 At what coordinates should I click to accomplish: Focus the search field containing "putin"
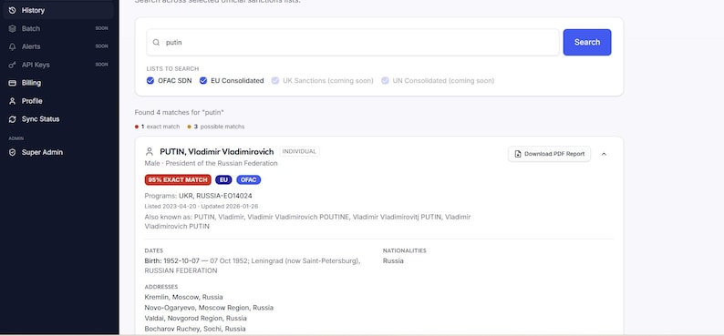click(353, 43)
